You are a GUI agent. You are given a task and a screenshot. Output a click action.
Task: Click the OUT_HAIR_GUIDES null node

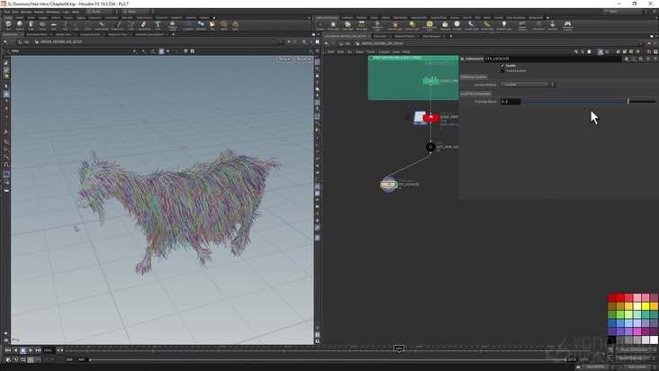tap(430, 146)
